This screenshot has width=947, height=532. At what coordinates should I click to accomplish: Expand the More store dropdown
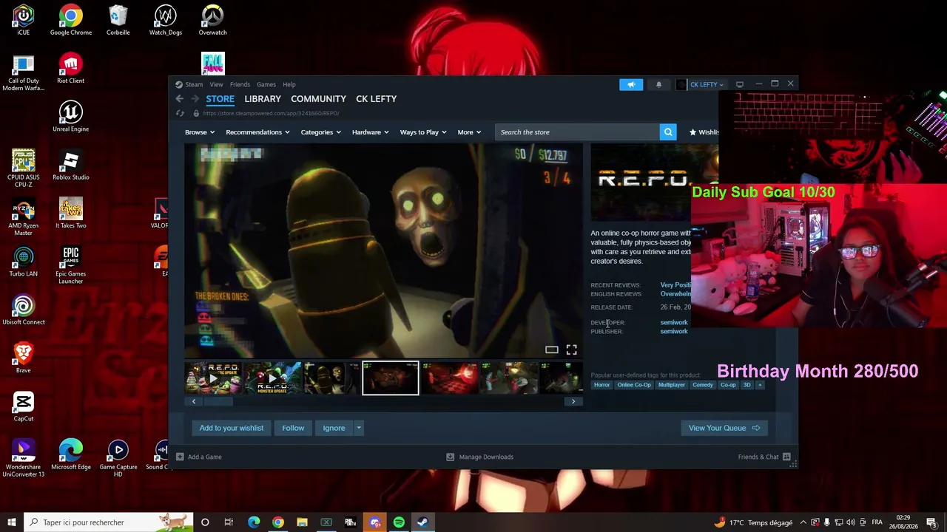click(469, 132)
